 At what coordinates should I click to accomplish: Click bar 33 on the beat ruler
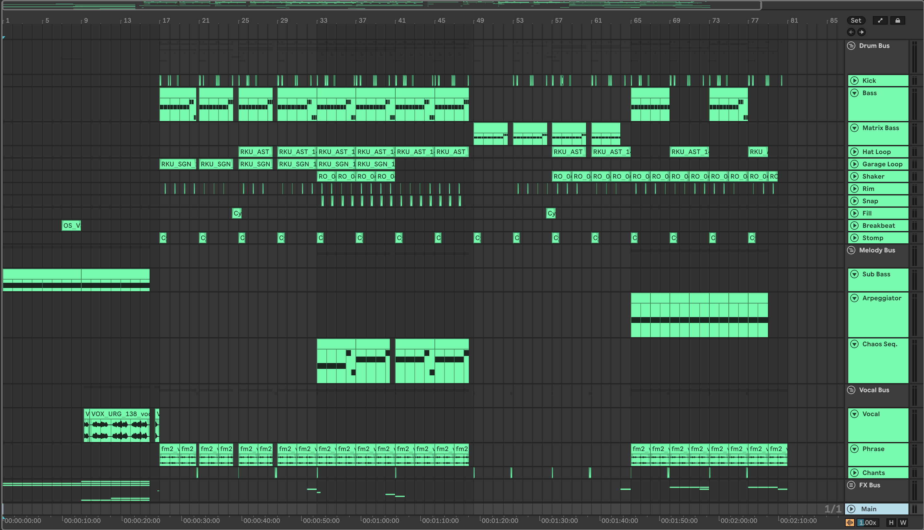point(323,20)
